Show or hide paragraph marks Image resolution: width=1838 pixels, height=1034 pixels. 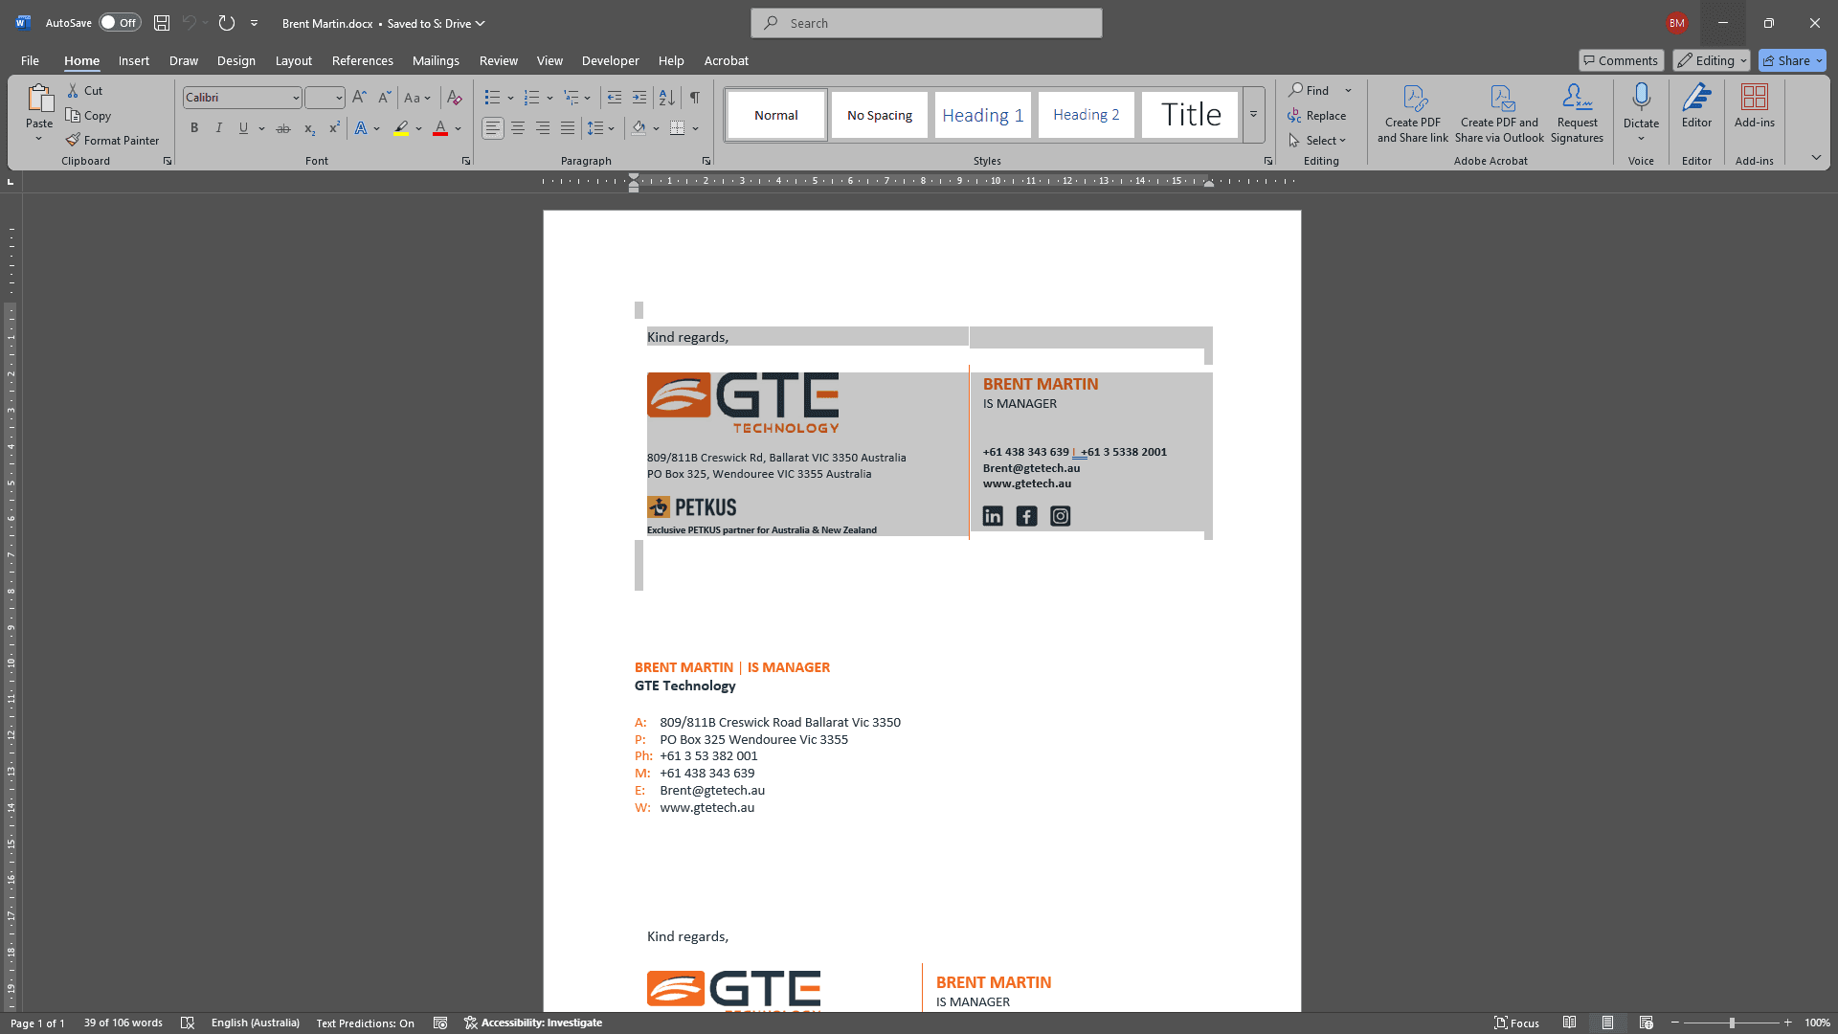694,97
